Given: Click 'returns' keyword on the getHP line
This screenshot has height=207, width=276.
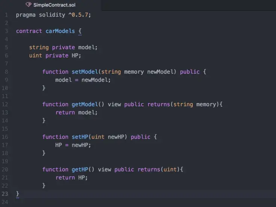Looking at the screenshot, I should click(149, 170).
